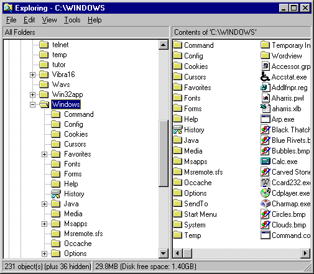Viewport: 314px width, 274px height.
Task: Select the Cdplayer.exe disc icon
Action: [265, 193]
